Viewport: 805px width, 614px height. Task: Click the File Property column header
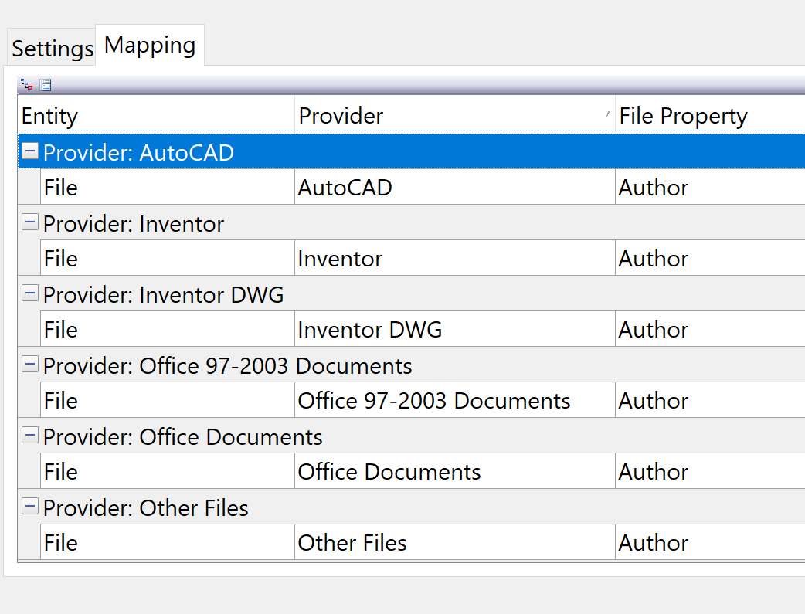(683, 116)
